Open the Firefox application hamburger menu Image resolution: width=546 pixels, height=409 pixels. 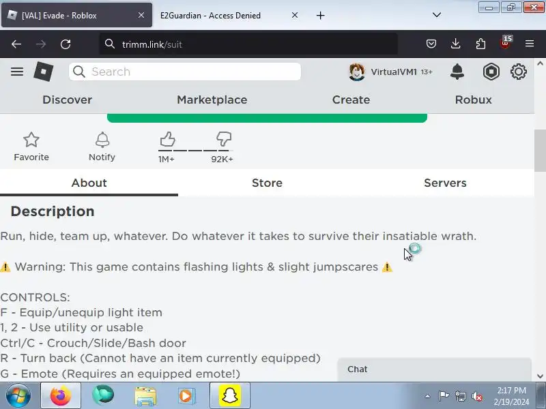coord(530,44)
